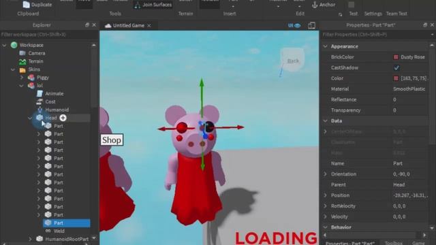Click the BrickColor Dusty Rose swatch

pos(396,57)
